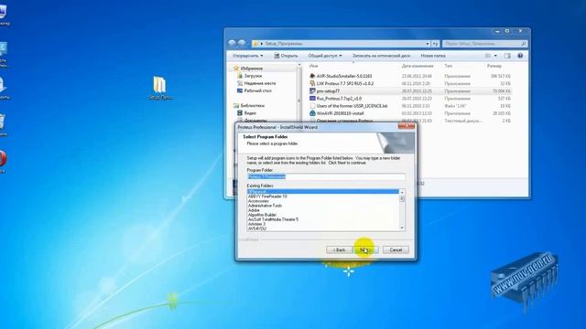
Task: Select Избранное in the navigation pane
Action: (252, 69)
